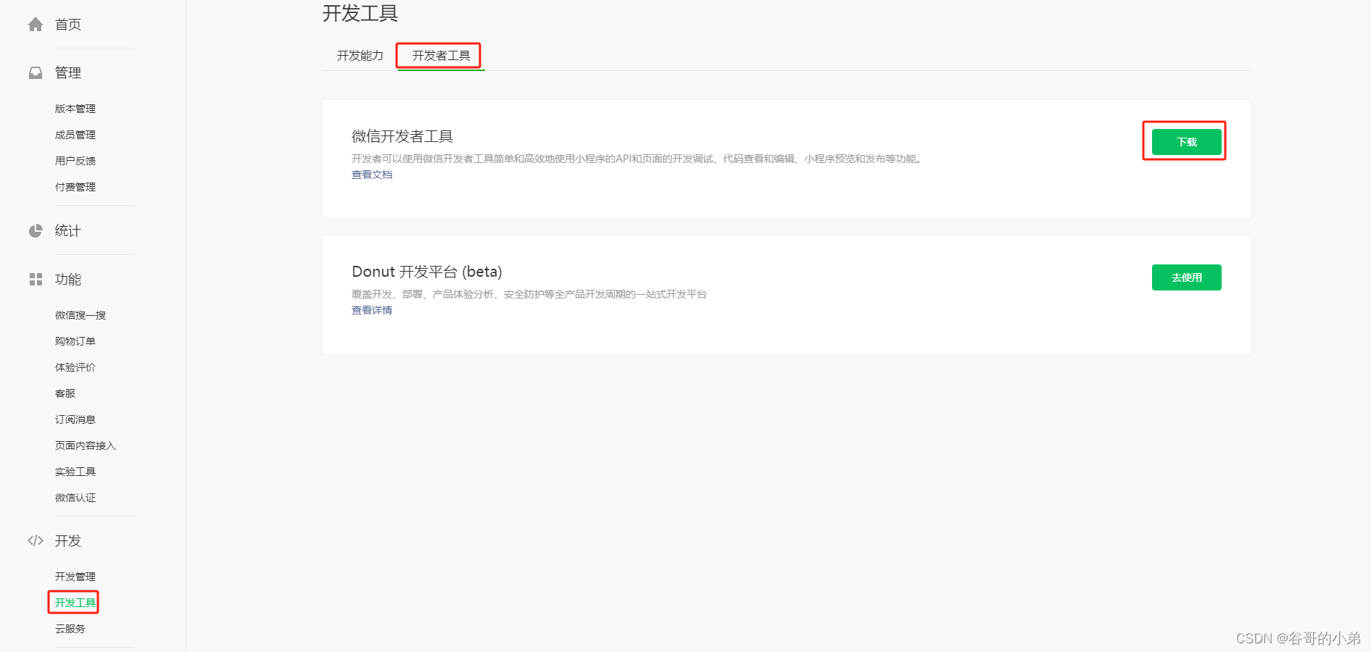The width and height of the screenshot is (1371, 652).
Task: Click the inbox icon beside 管理
Action: point(36,73)
